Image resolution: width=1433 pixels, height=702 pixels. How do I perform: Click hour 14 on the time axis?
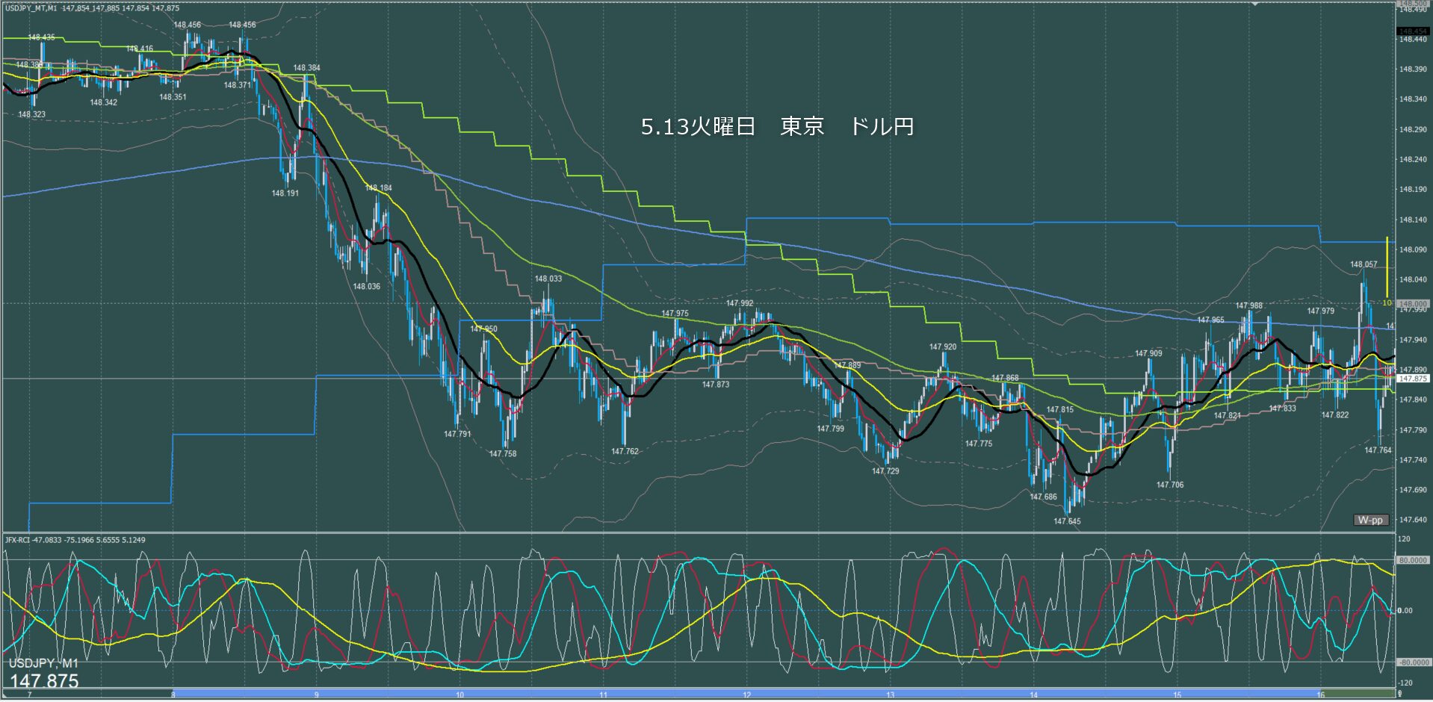click(1034, 695)
